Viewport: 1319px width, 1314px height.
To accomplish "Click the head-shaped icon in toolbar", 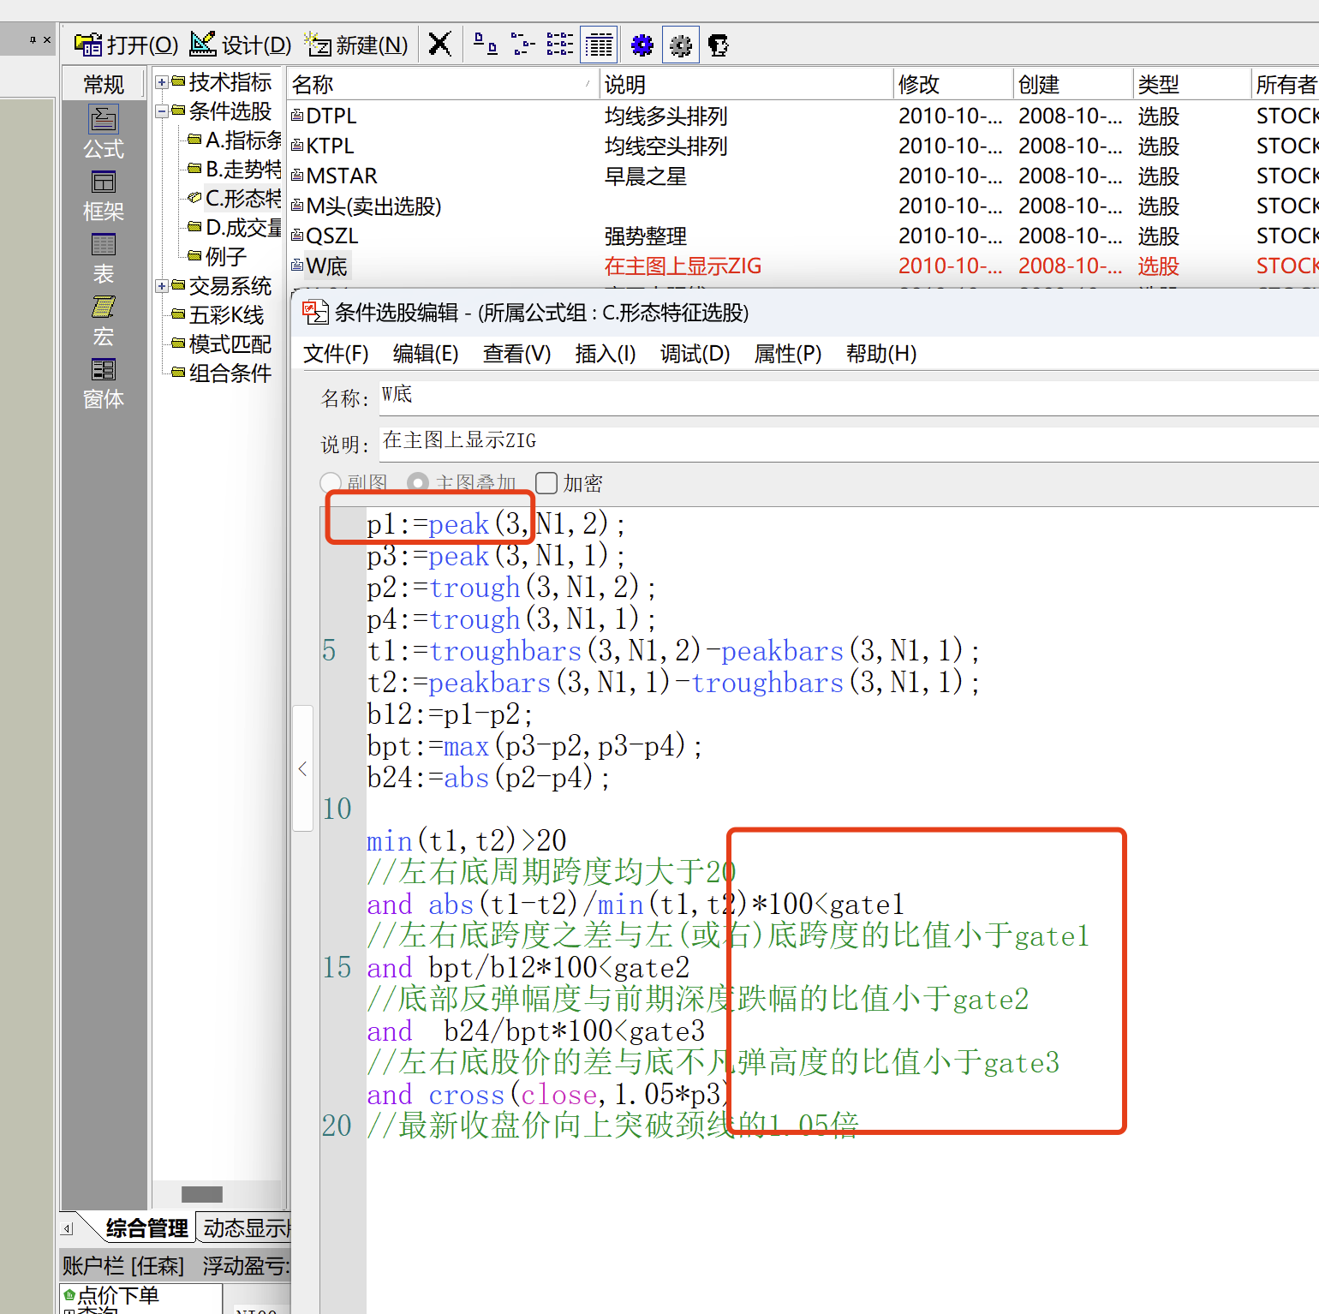I will click(719, 45).
